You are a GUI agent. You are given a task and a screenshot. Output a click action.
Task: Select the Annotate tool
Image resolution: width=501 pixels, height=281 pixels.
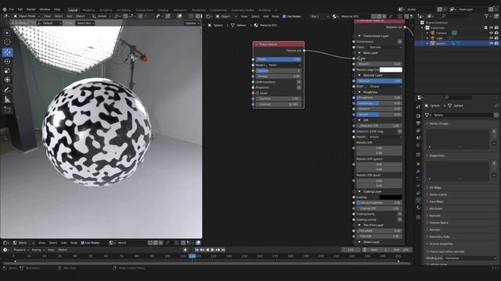pyautogui.click(x=7, y=91)
